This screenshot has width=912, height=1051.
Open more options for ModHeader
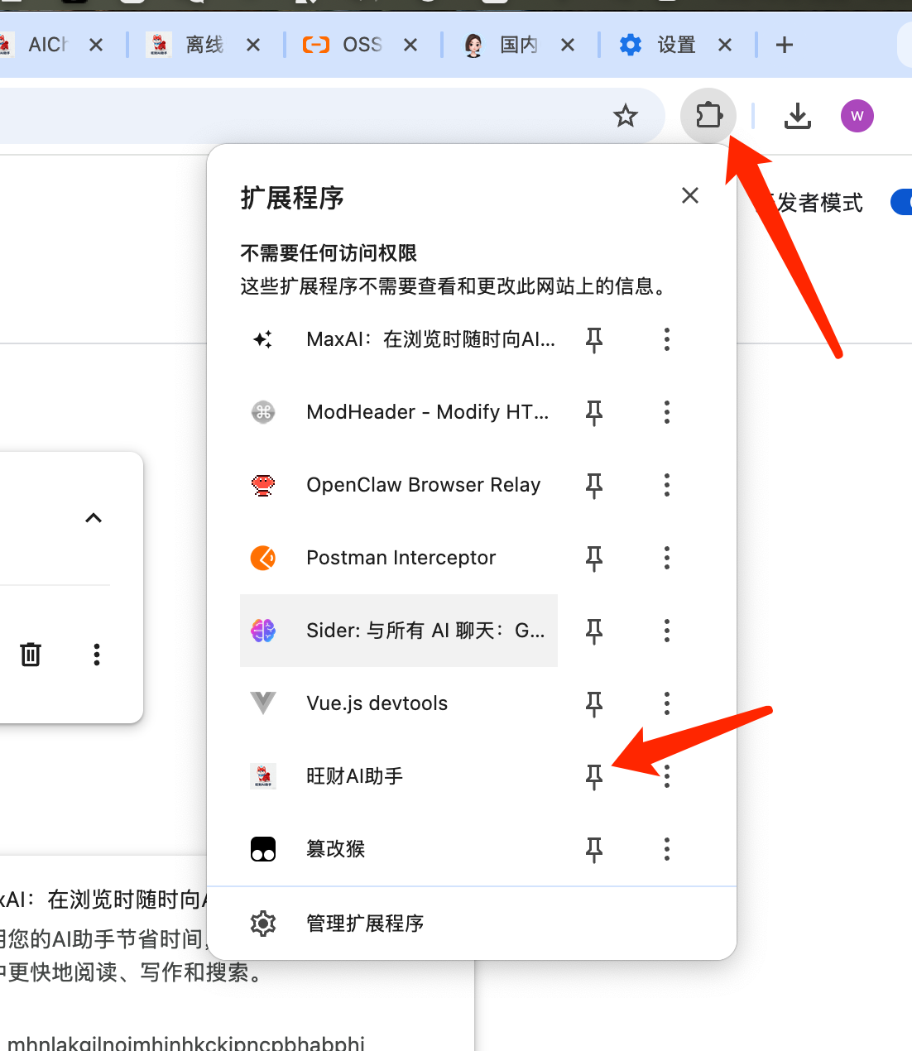tap(666, 412)
